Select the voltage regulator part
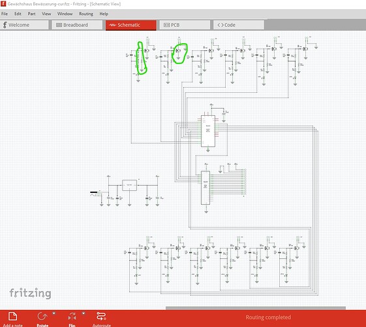366x327 pixels. coord(130,185)
